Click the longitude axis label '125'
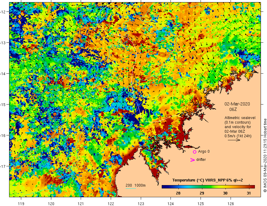267x206 pixels. (x=201, y=204)
